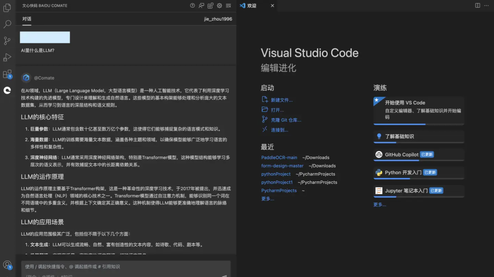Click the remote icon beside 连接到
The height and width of the screenshot is (277, 494).
pyautogui.click(x=265, y=129)
